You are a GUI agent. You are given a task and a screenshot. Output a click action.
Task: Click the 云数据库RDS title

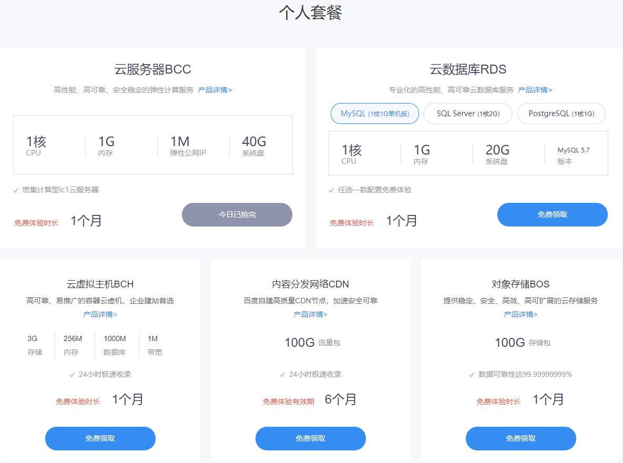468,69
